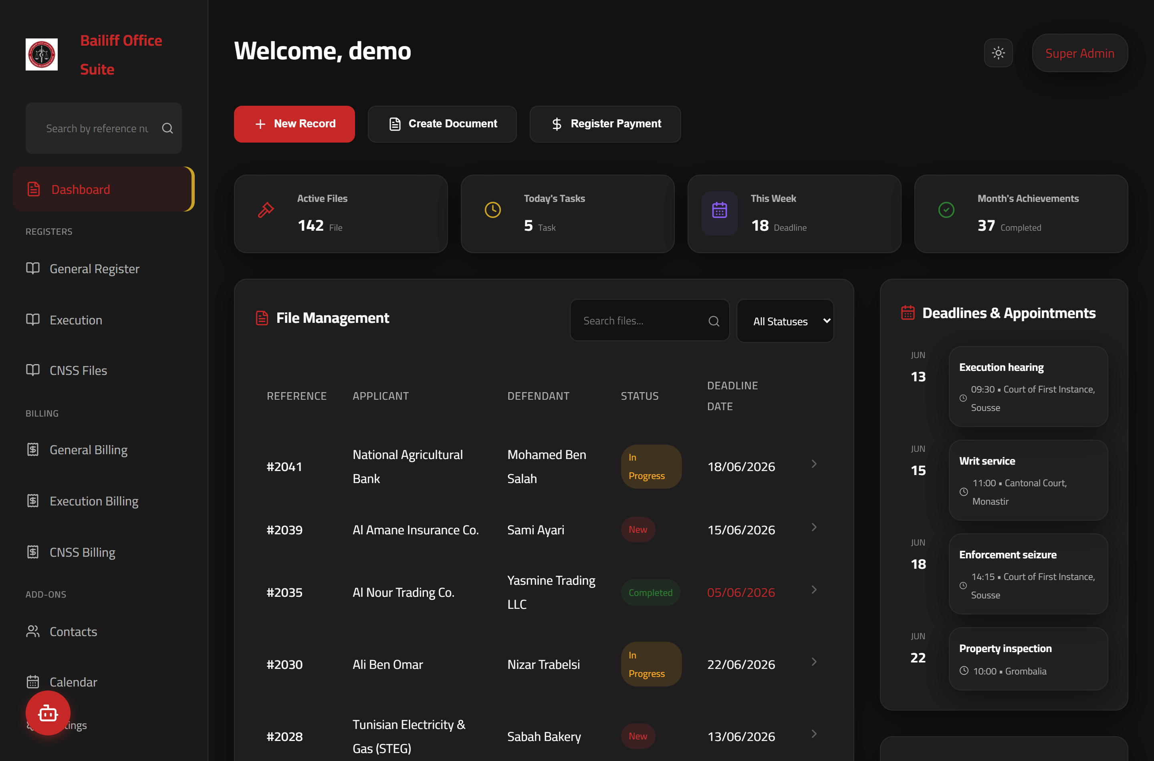Toggle light theme with the sun icon
This screenshot has width=1154, height=761.
[x=998, y=53]
